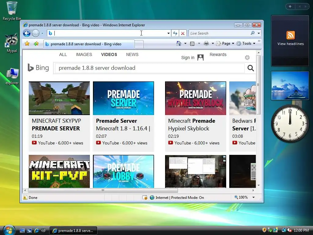
Task: Click Switch between windows quick launch icon
Action: (29, 231)
